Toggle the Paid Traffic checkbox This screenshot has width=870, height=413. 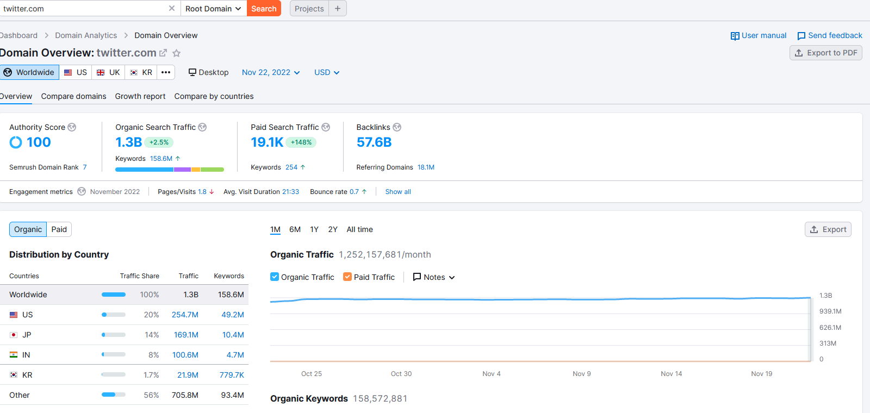tap(347, 277)
